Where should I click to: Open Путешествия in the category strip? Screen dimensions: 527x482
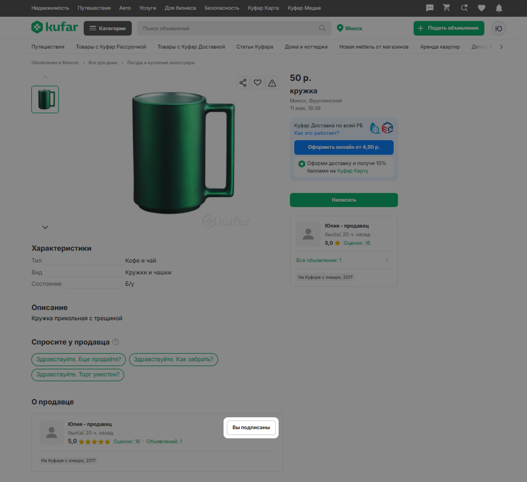(x=48, y=47)
